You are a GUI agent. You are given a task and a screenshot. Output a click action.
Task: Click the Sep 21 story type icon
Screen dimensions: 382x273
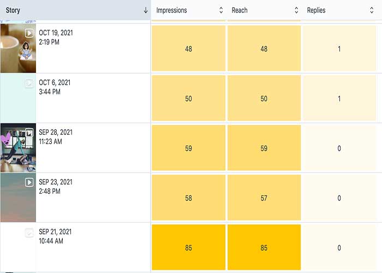[x=29, y=233]
